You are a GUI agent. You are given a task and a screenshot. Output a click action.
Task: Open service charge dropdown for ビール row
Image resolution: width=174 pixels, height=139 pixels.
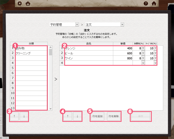(155, 53)
